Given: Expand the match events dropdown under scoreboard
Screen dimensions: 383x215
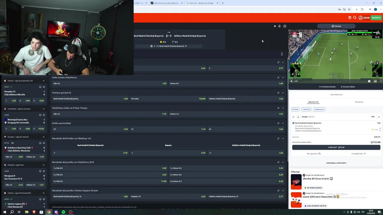Looking at the screenshot, I should coord(186,46).
